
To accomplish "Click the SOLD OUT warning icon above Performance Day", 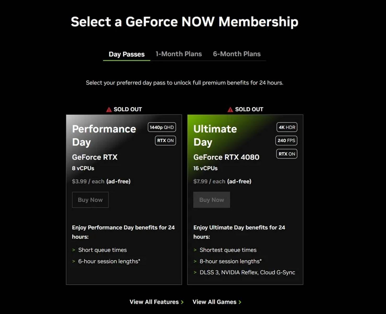I will point(108,109).
